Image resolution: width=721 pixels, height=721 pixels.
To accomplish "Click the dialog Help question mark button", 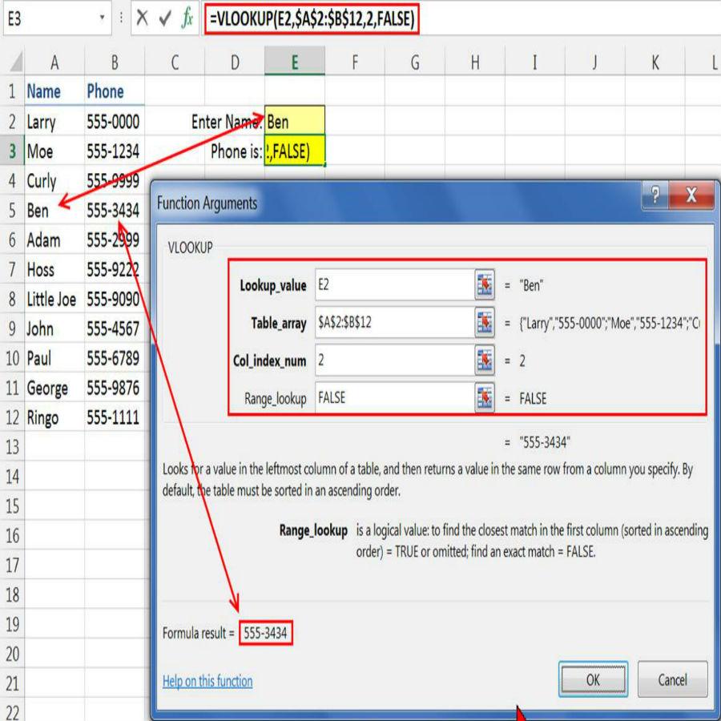I will [655, 197].
